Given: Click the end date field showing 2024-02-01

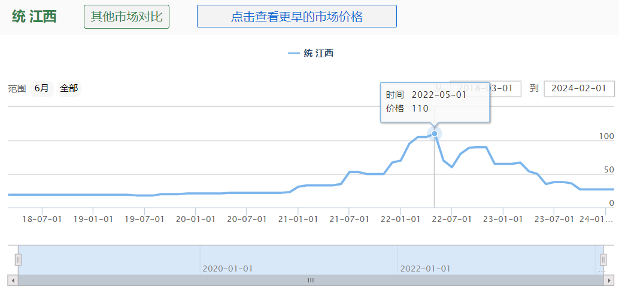Looking at the screenshot, I should point(579,88).
